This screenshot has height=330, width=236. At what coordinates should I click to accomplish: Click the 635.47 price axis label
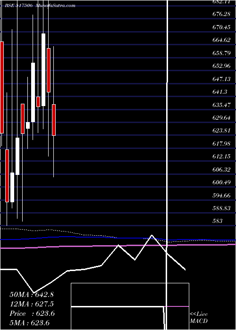221,105
